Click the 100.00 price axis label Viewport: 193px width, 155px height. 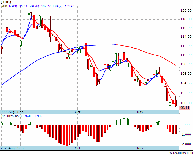(x=186, y=103)
